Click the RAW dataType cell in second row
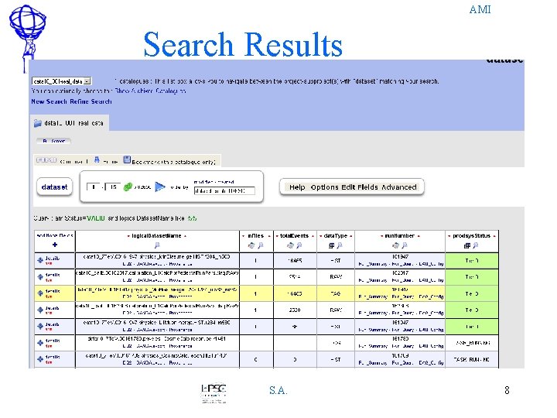The width and height of the screenshot is (557, 418). point(336,277)
